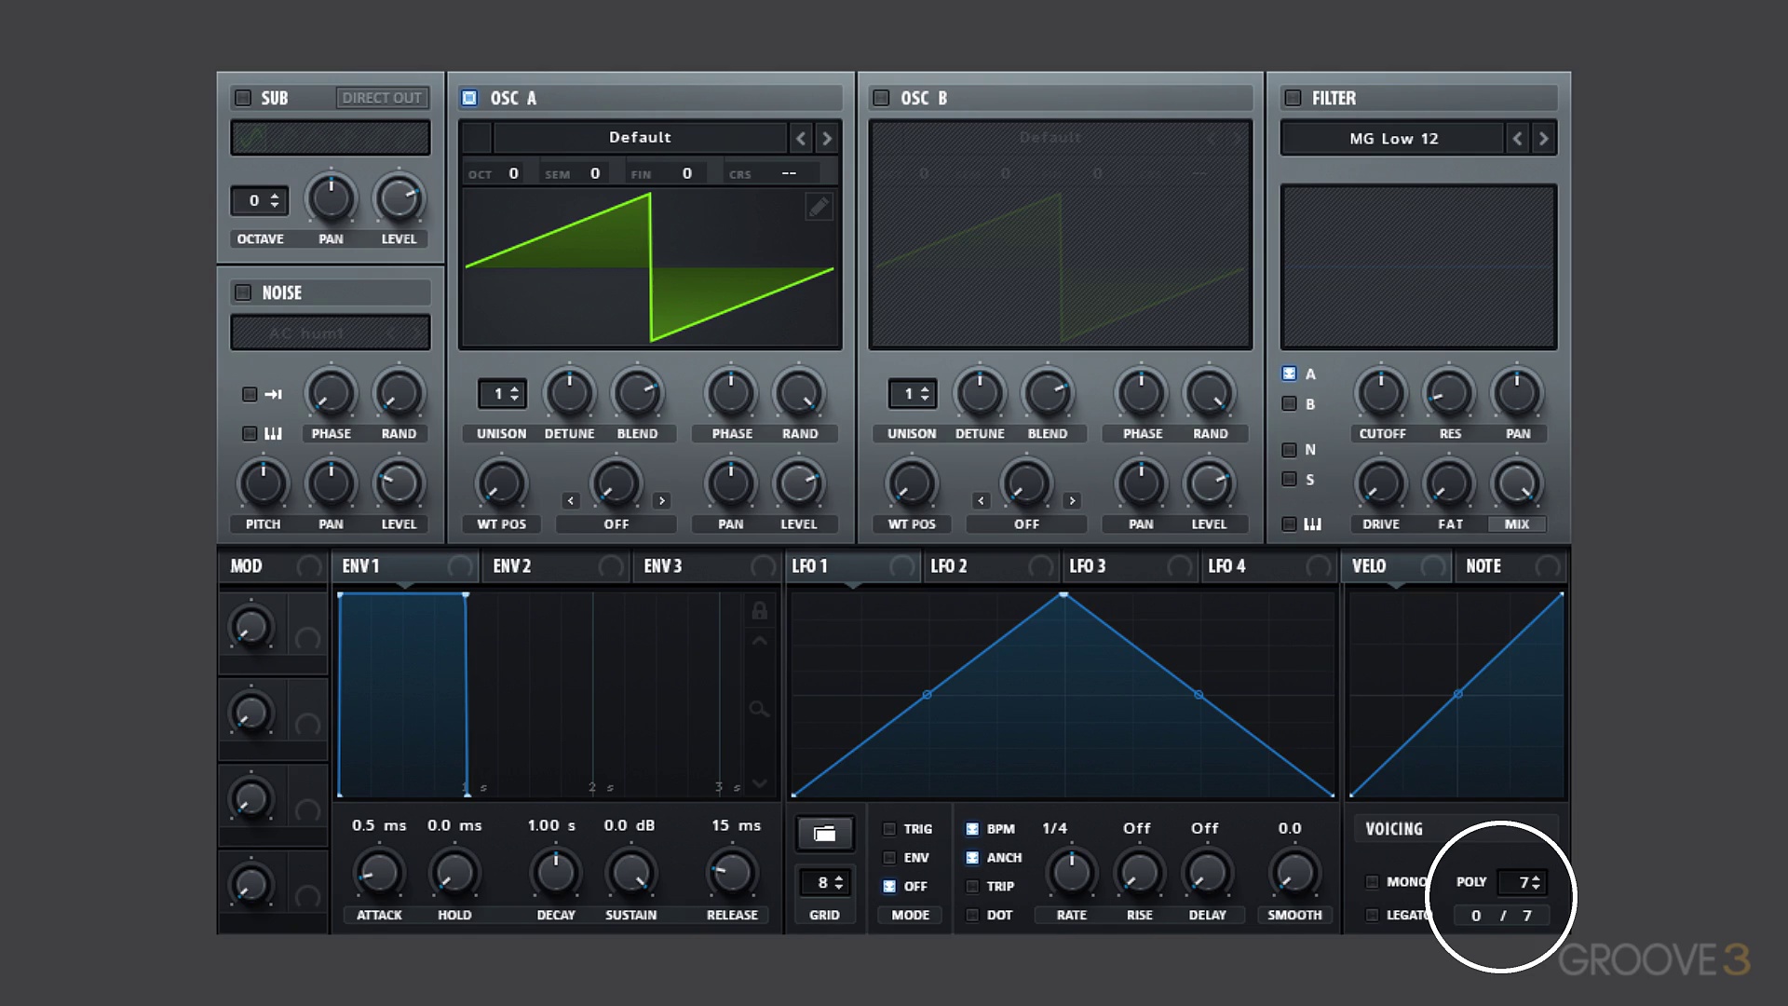Click the folder icon to load an LFO shape
The width and height of the screenshot is (1788, 1006).
[824, 834]
